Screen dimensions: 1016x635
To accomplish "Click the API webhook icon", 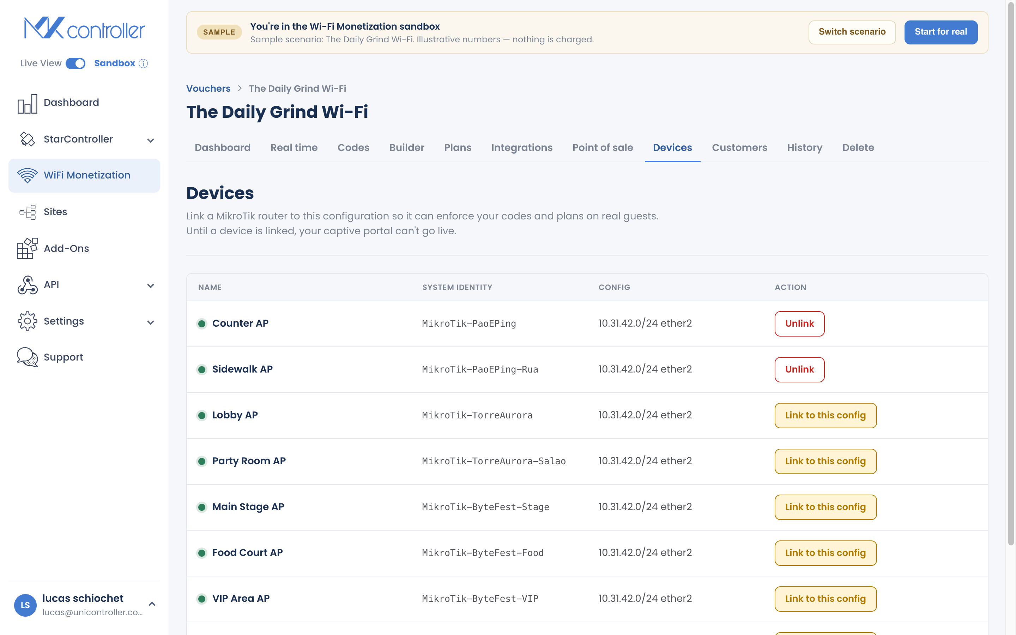I will point(27,285).
